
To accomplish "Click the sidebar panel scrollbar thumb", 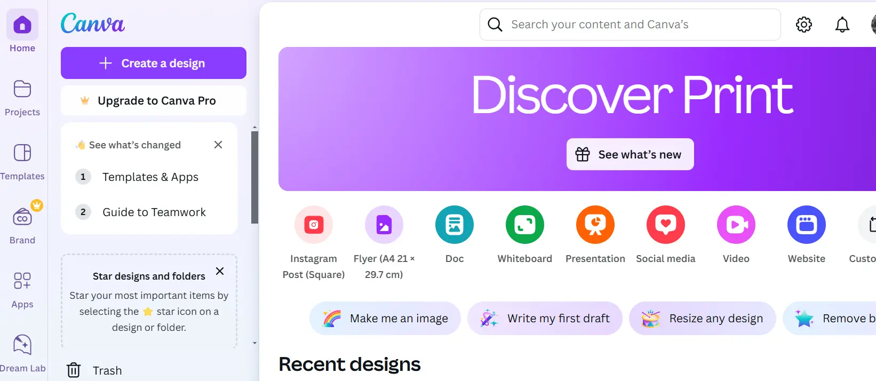I will point(254,177).
